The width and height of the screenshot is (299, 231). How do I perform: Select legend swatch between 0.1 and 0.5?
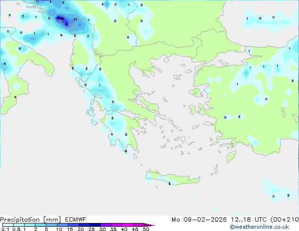[8, 225]
